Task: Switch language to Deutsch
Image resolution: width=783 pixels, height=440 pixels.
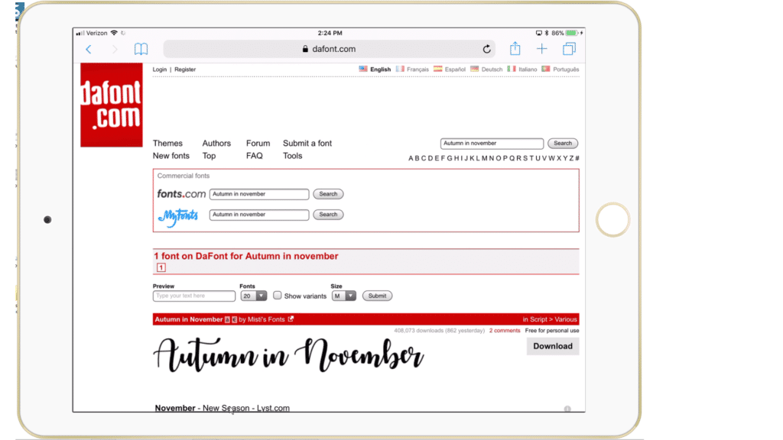Action: (492, 70)
